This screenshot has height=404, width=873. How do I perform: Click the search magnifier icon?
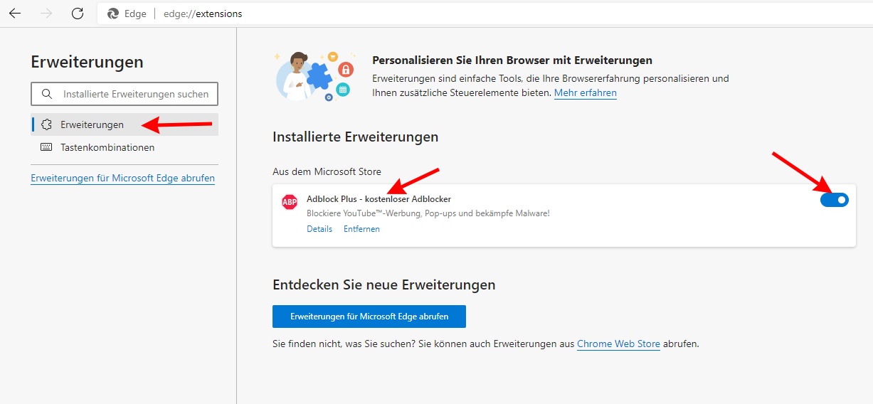(x=47, y=94)
